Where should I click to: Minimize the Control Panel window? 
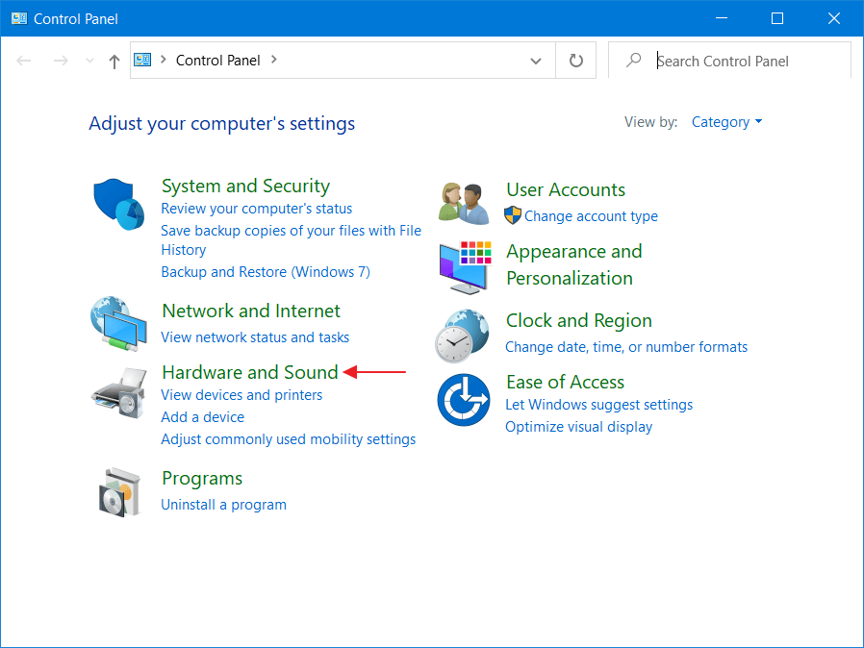click(x=722, y=18)
